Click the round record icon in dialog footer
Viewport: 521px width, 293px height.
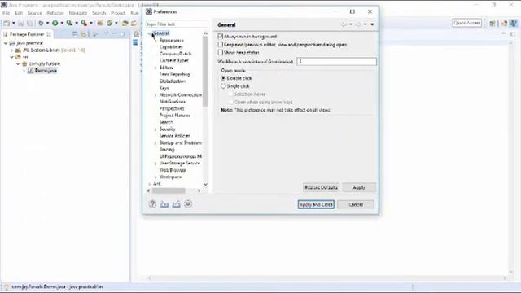tap(188, 204)
